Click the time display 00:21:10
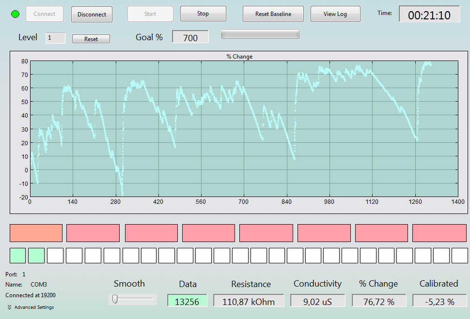Image resolution: width=470 pixels, height=319 pixels. pyautogui.click(x=429, y=15)
